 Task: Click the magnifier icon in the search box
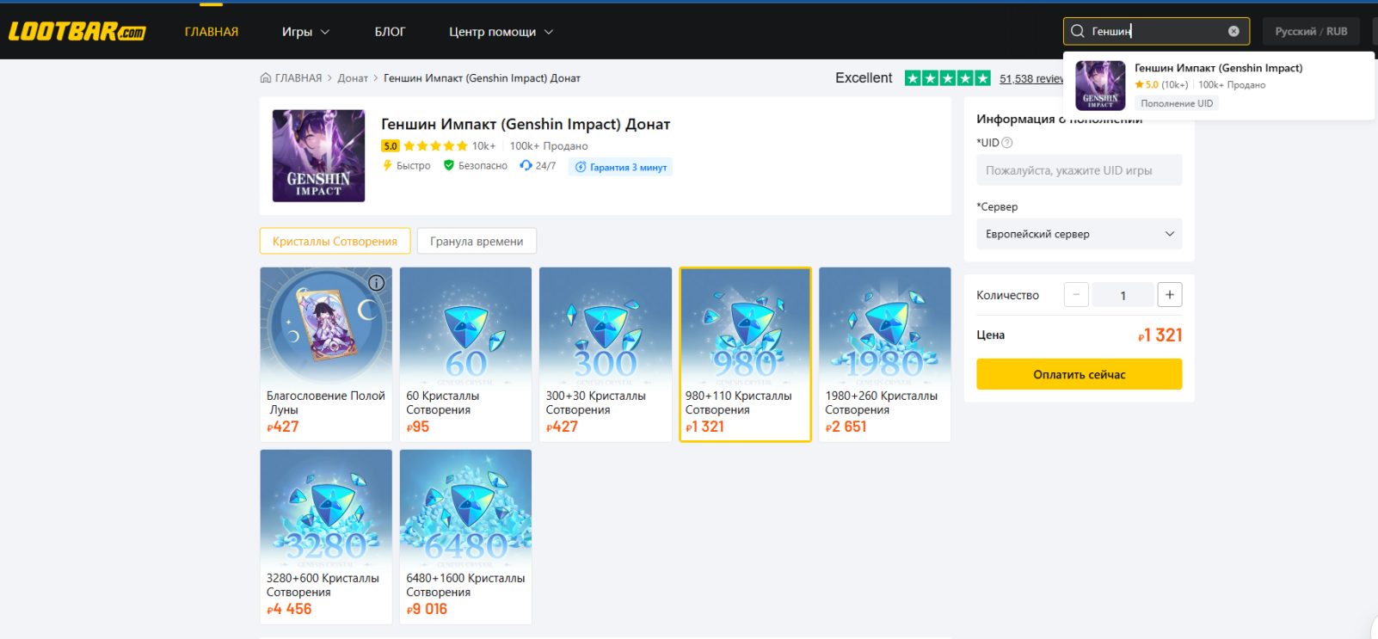[1077, 31]
